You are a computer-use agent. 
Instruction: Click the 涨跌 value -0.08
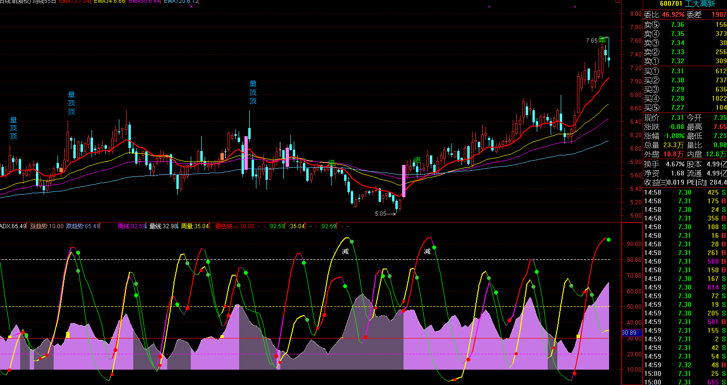pyautogui.click(x=676, y=127)
